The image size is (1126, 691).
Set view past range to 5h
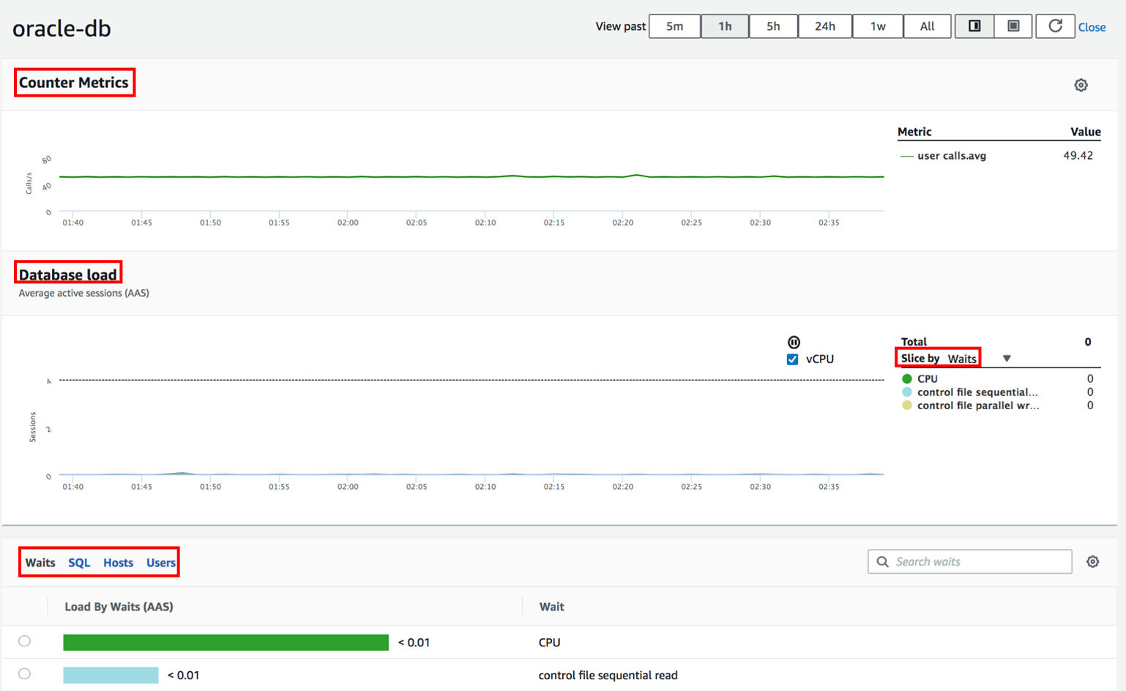pyautogui.click(x=773, y=26)
